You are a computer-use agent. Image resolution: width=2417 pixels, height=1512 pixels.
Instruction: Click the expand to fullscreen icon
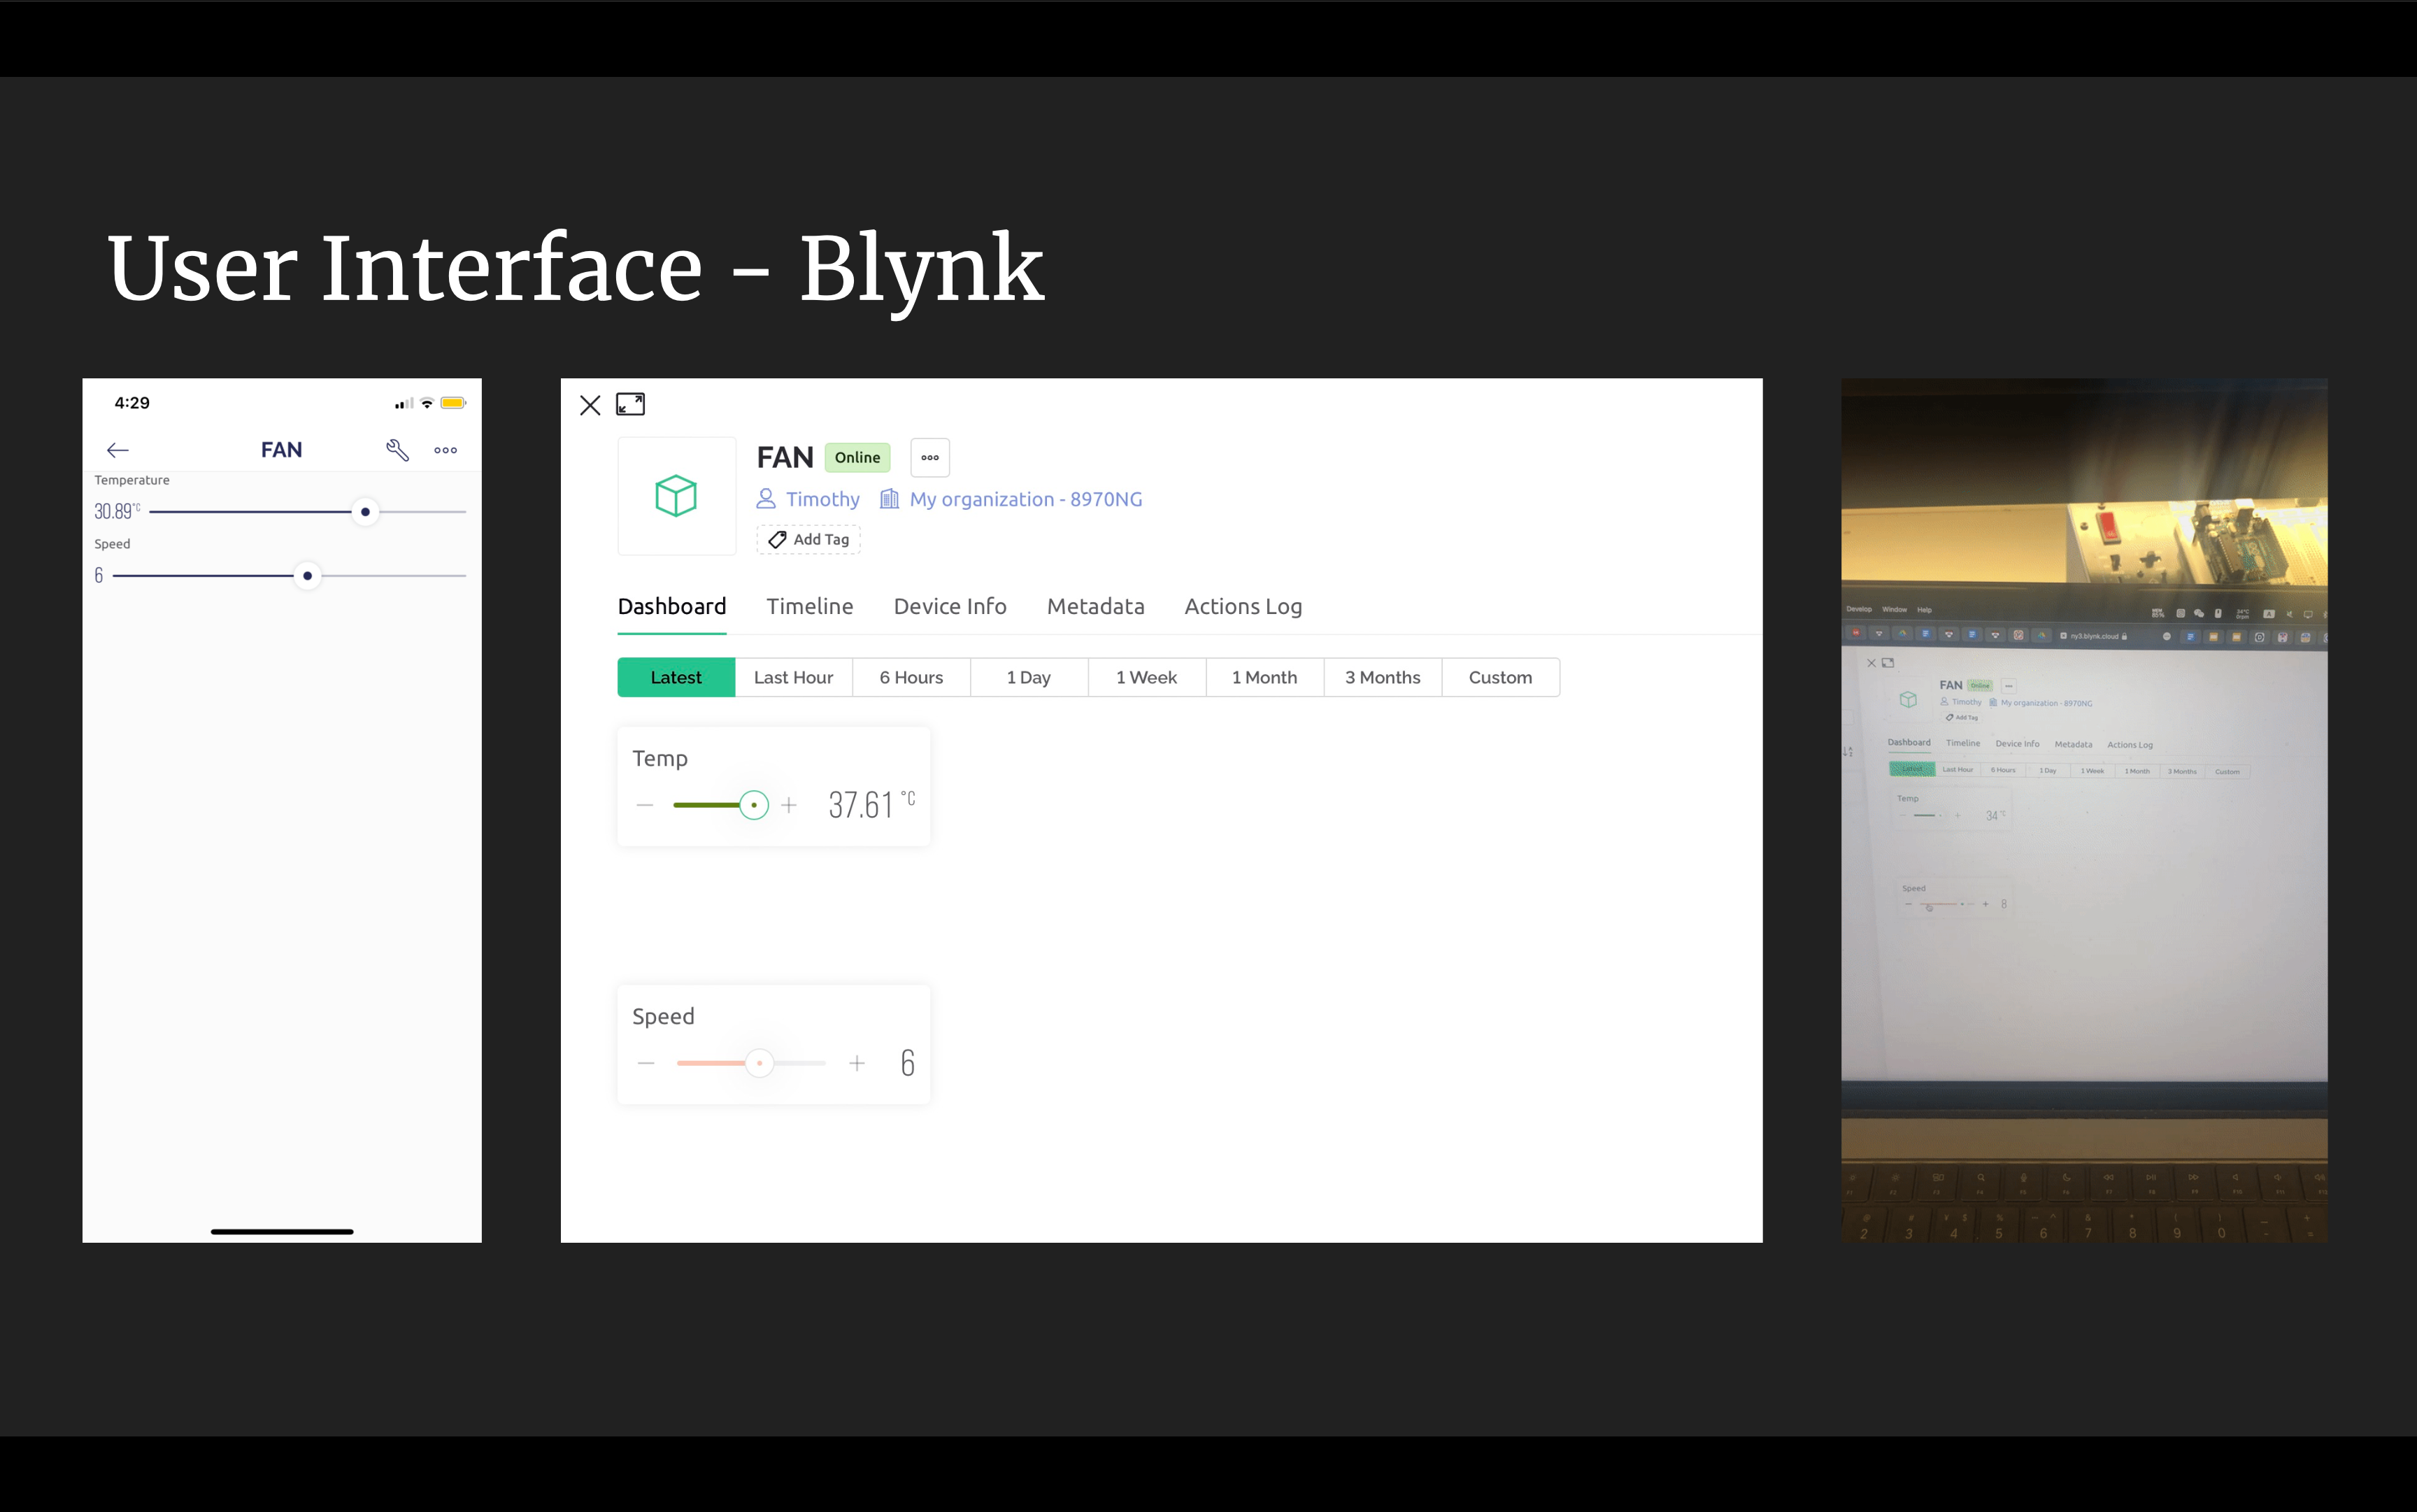(630, 404)
